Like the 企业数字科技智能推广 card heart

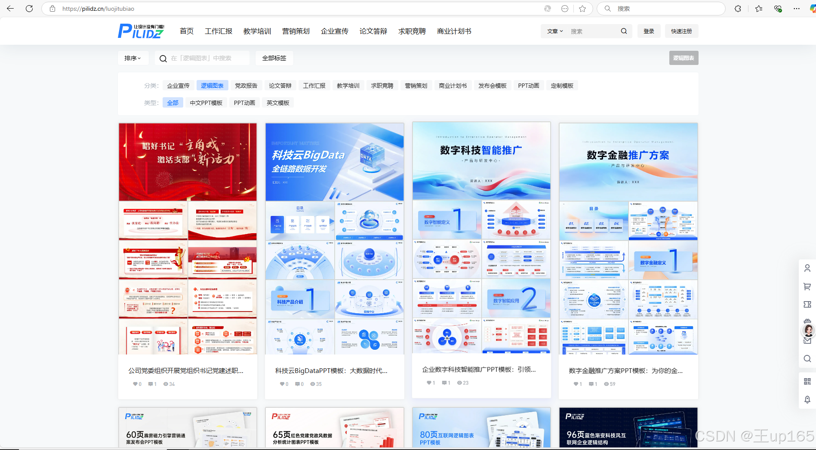429,383
